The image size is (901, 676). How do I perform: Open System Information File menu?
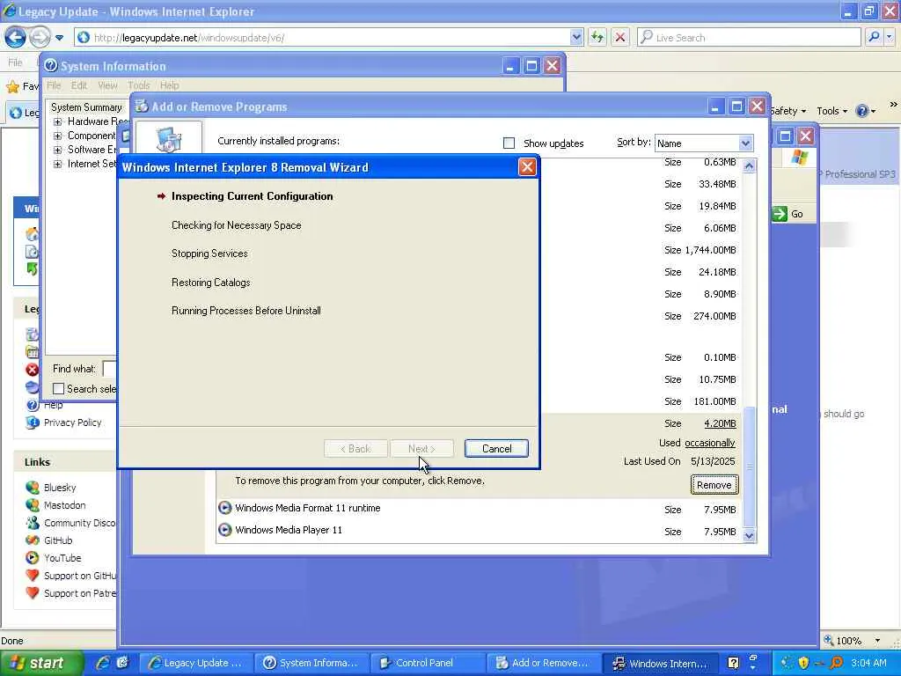pyautogui.click(x=54, y=85)
